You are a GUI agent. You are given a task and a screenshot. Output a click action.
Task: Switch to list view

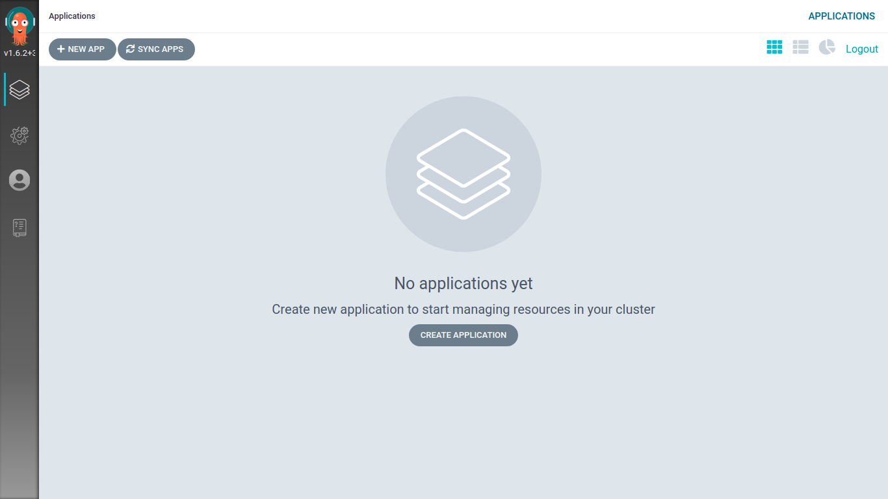[800, 47]
